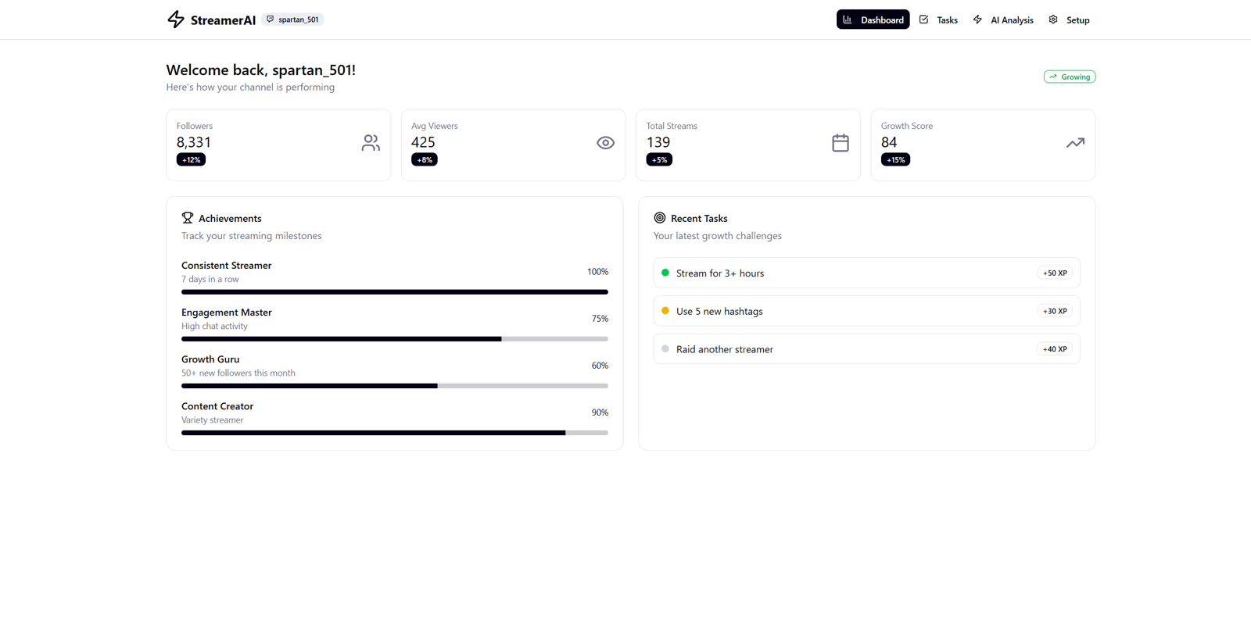
Task: Click the StreamerAI lightning bolt logo
Action: (176, 20)
